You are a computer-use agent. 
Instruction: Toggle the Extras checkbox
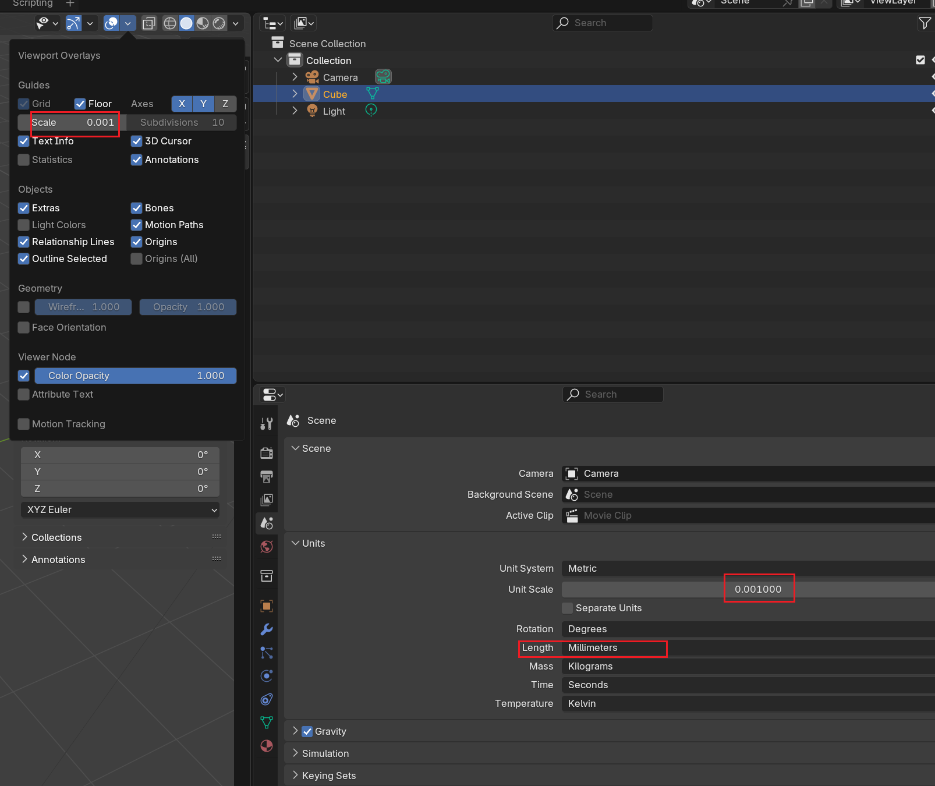[x=24, y=208]
